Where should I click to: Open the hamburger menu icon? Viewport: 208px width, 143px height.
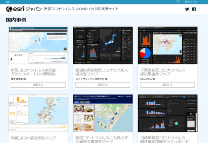coord(8,2)
